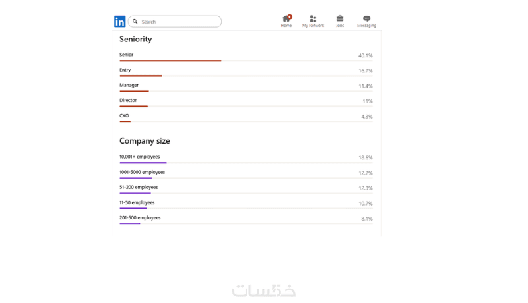Open the Messaging chat icon
The image size is (528, 303).
click(x=366, y=18)
